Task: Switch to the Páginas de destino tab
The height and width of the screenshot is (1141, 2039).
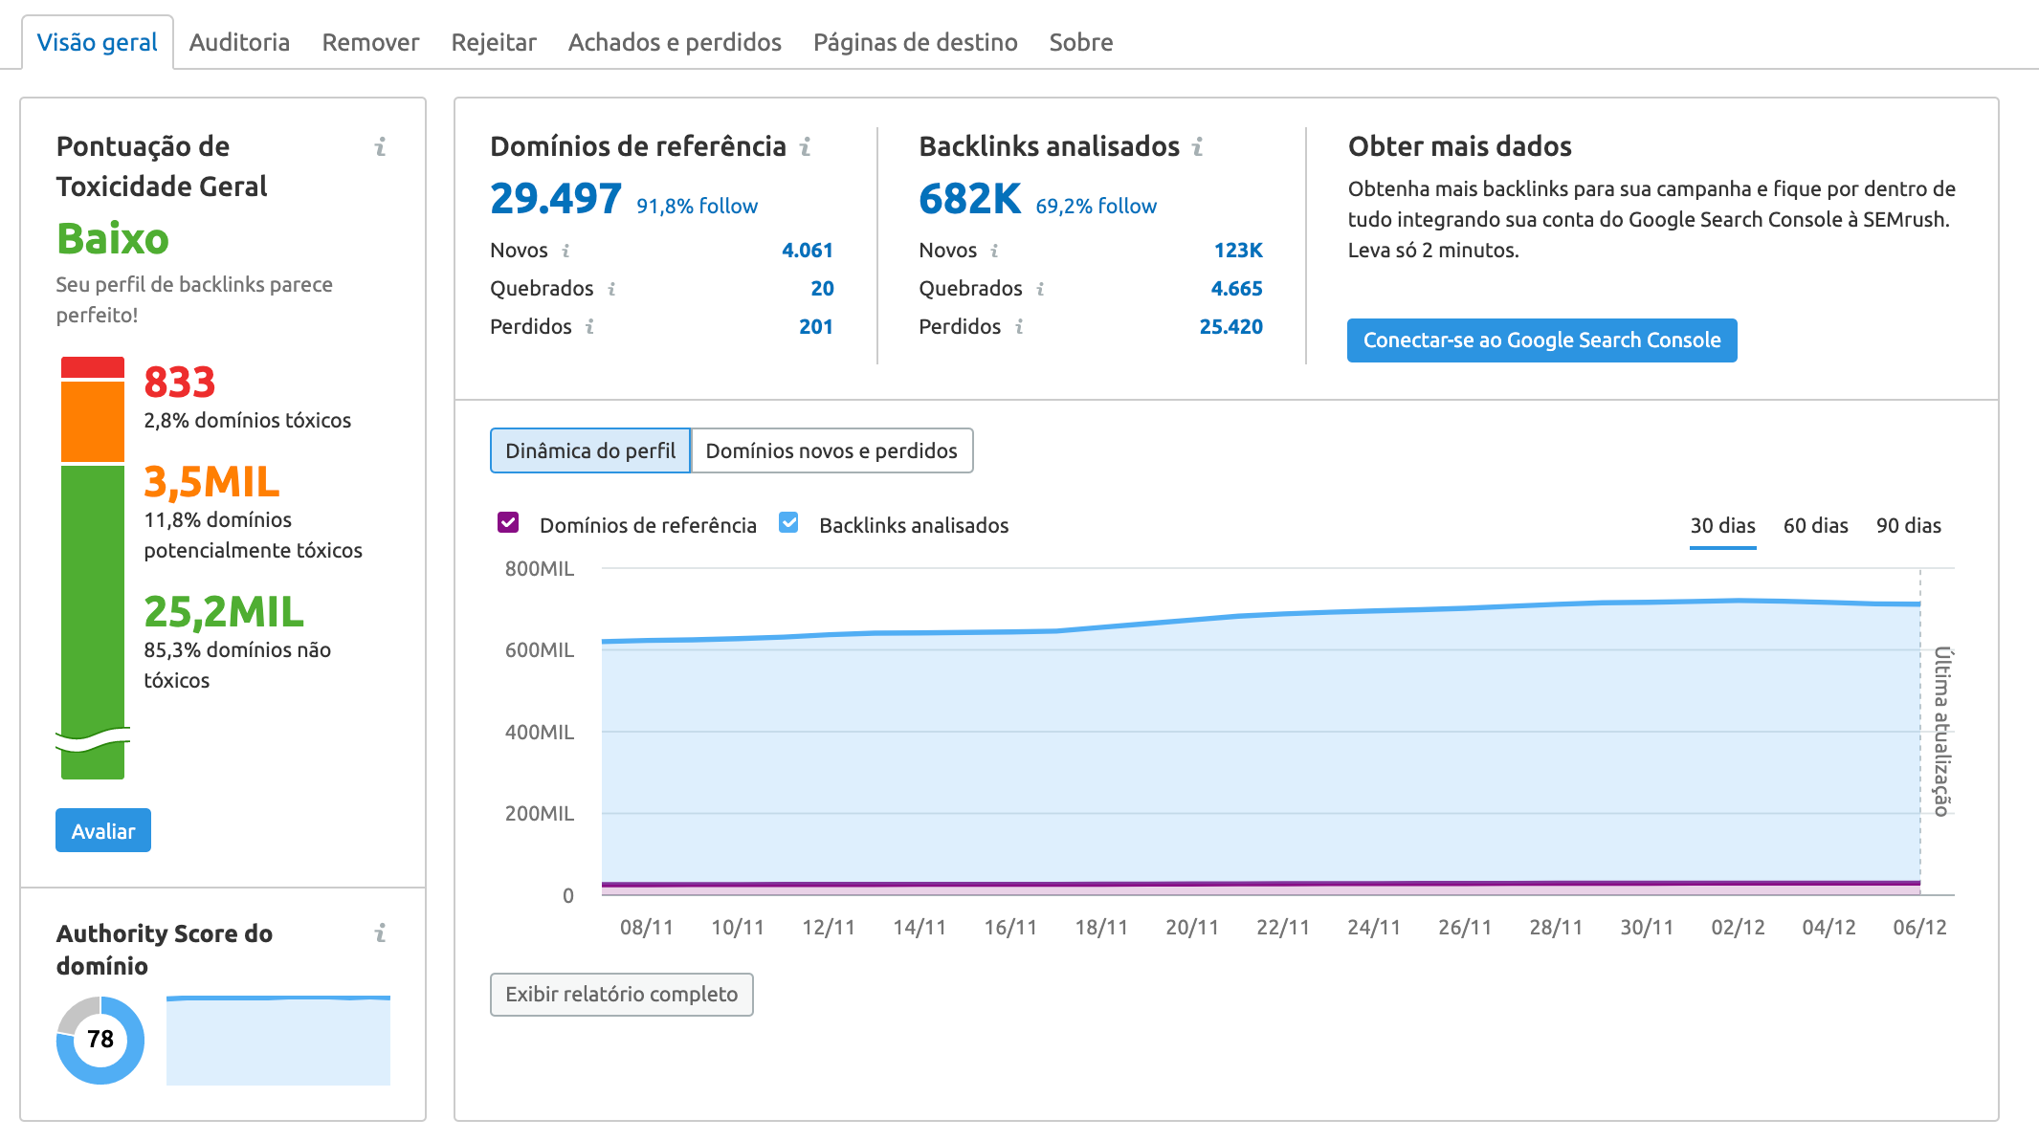Action: [914, 41]
